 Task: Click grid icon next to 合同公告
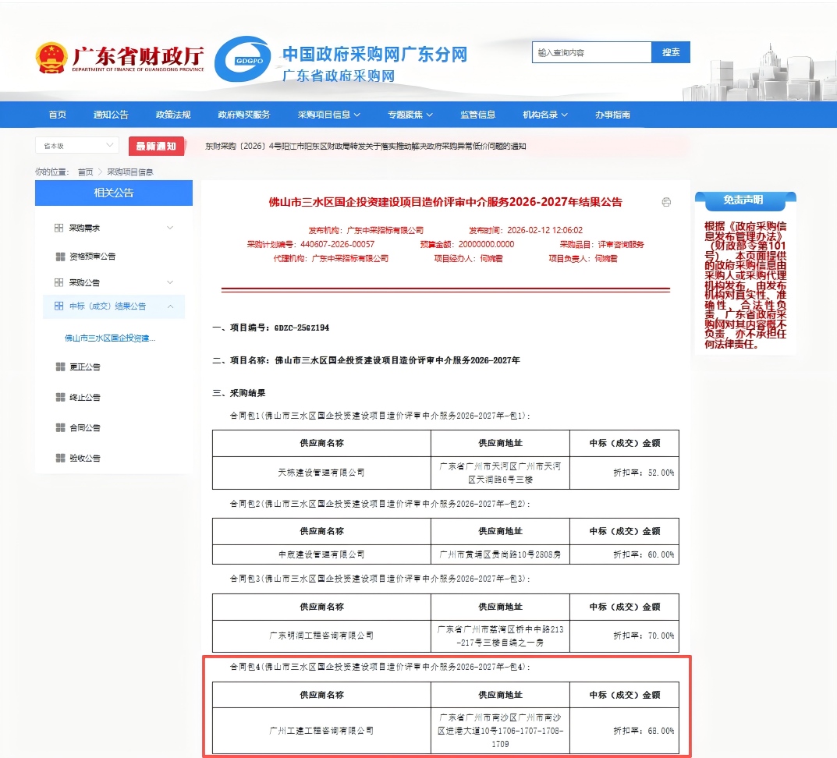pos(60,427)
